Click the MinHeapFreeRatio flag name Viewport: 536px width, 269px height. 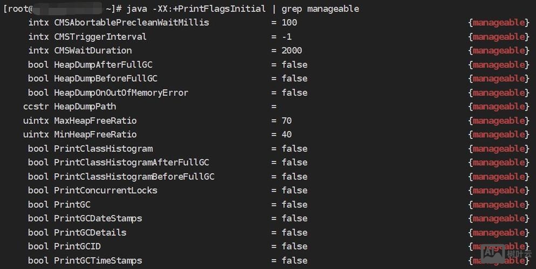[95, 134]
